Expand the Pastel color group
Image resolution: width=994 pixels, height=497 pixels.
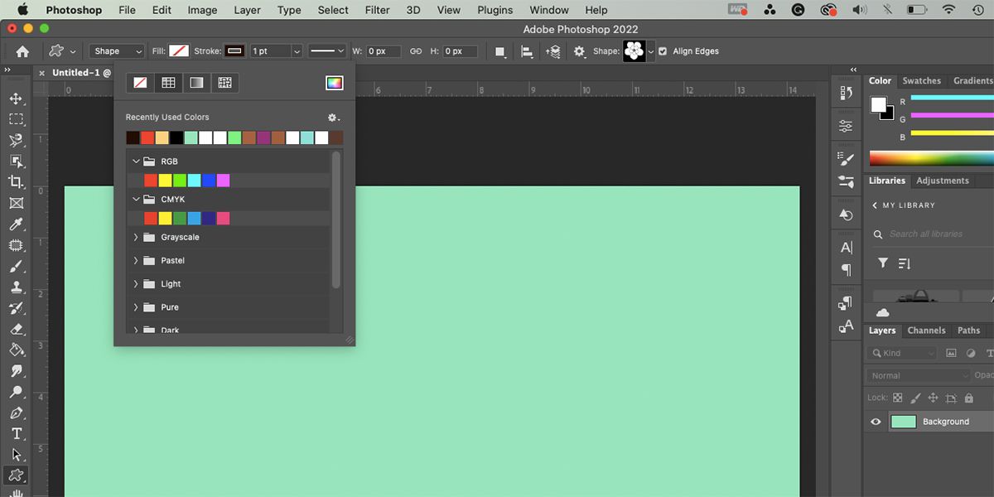point(136,260)
